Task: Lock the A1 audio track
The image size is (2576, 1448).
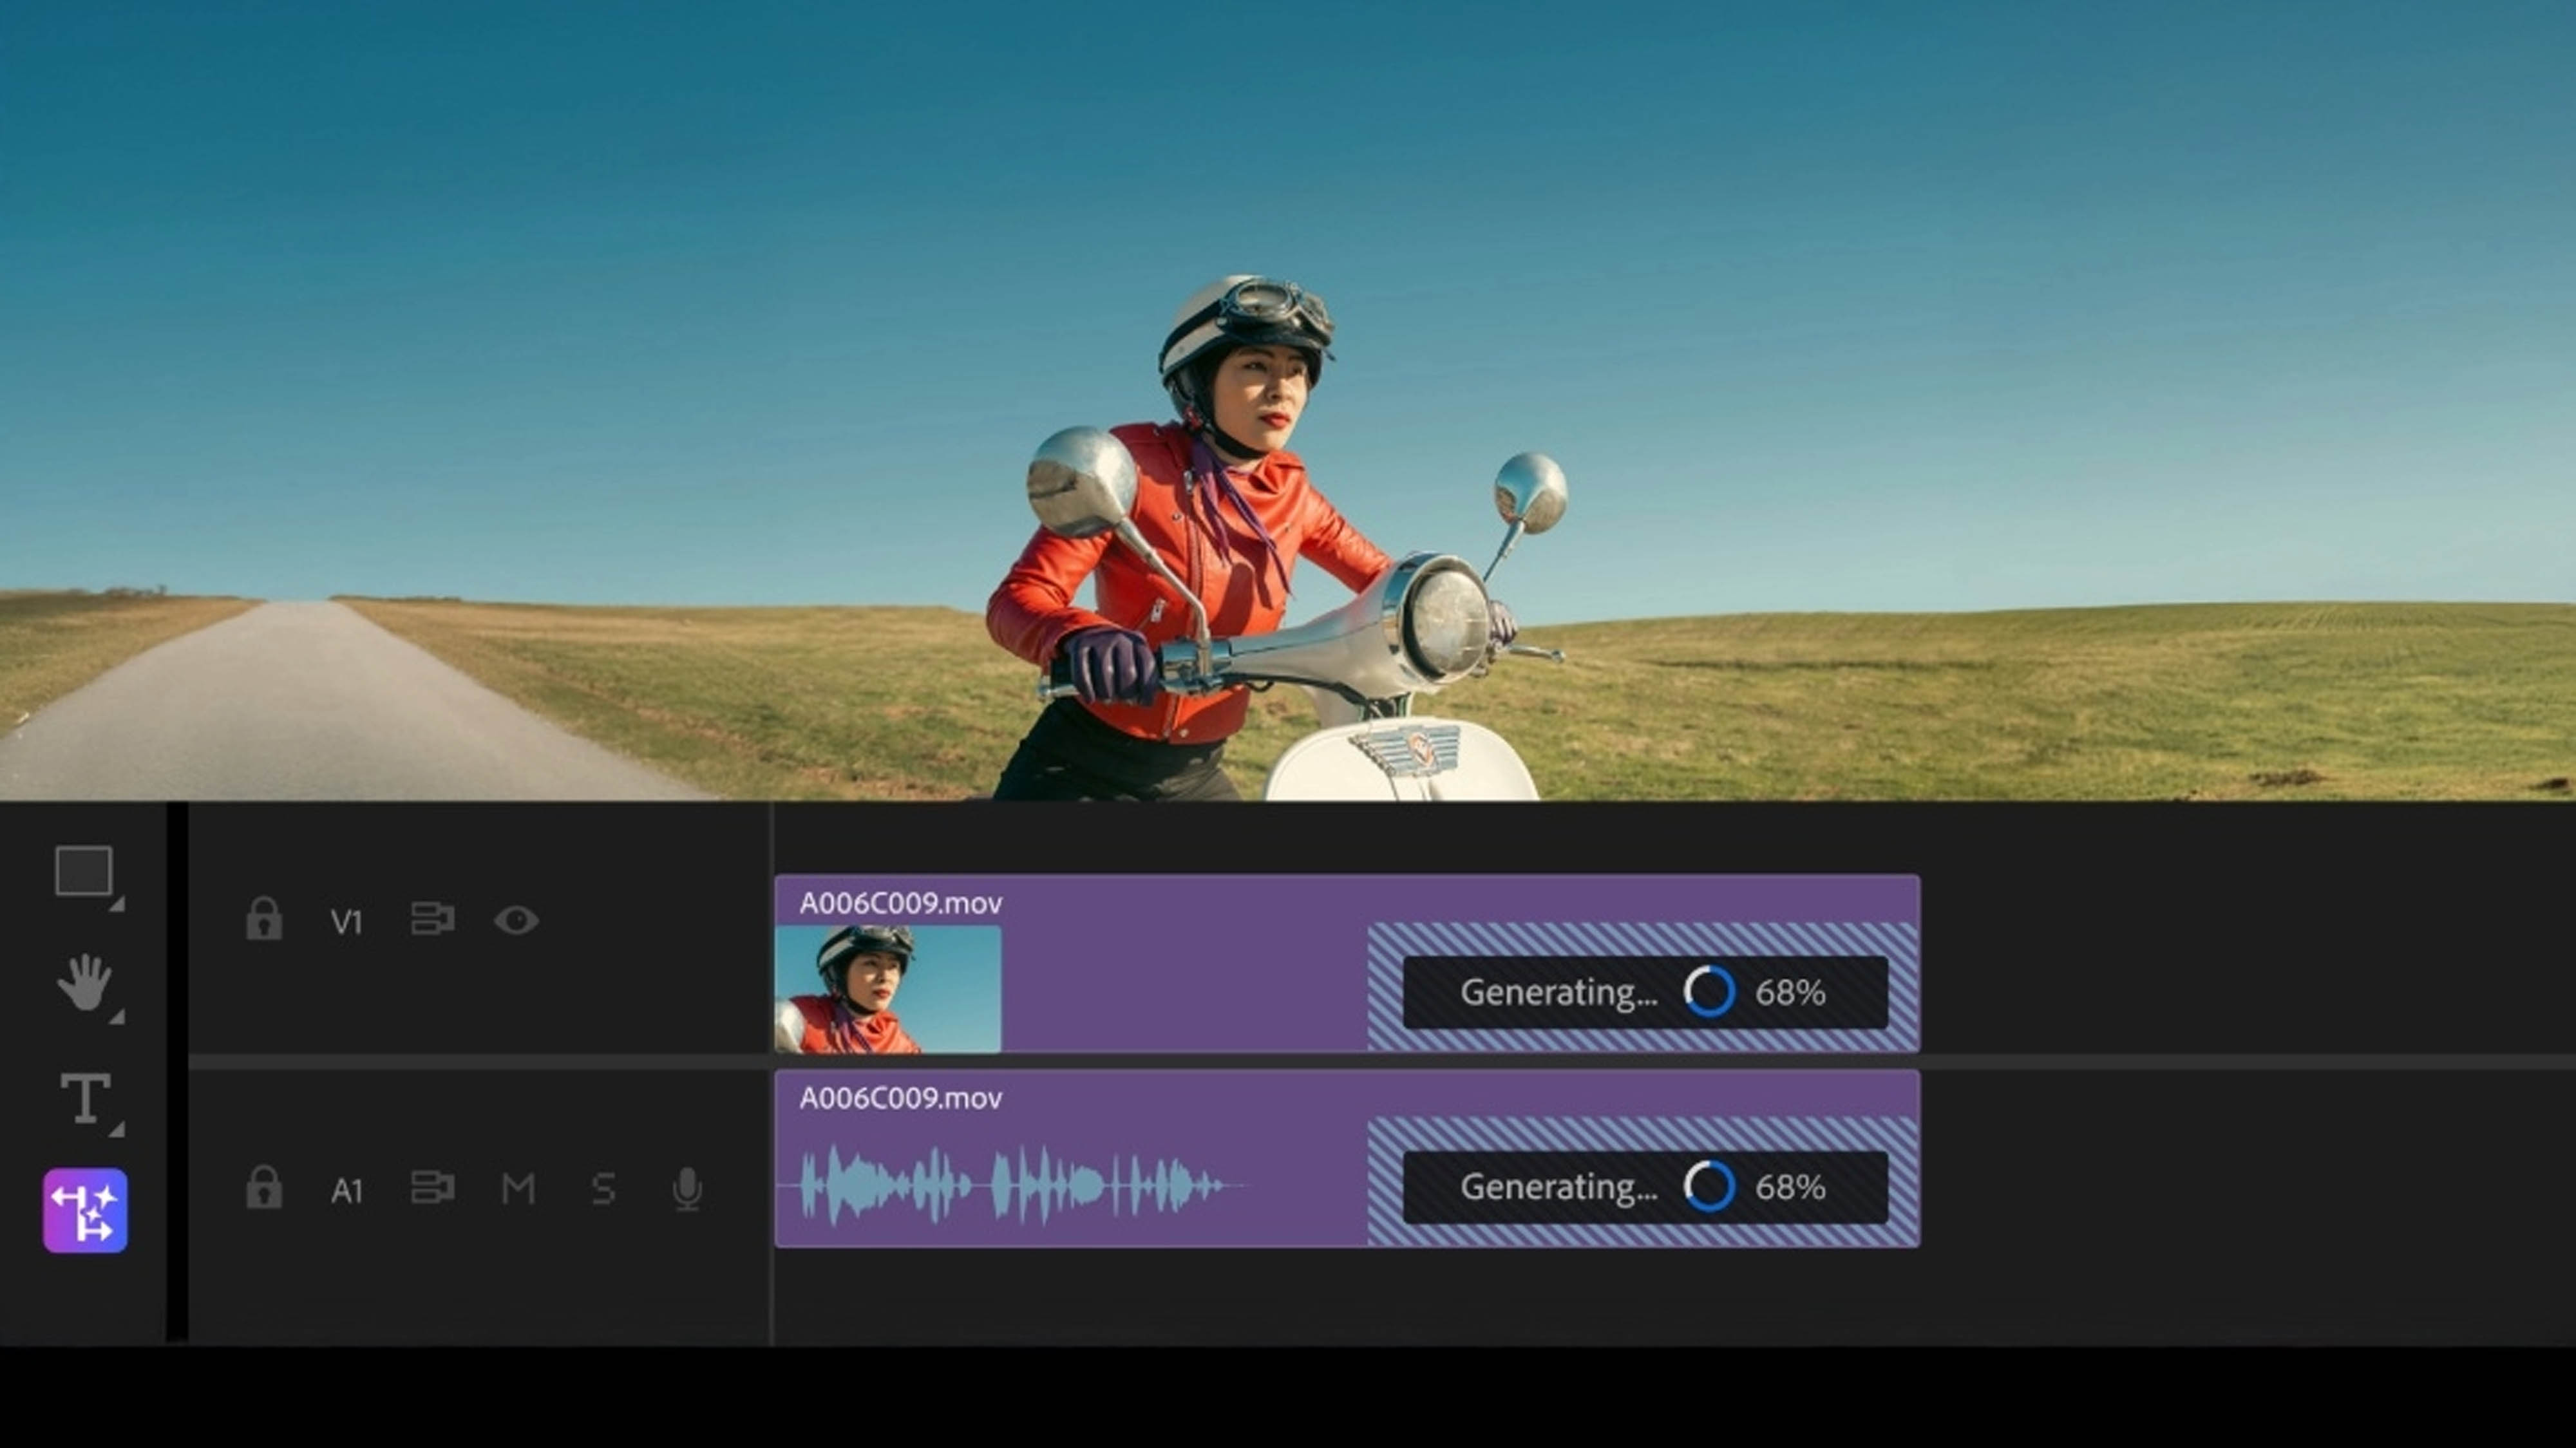Action: click(x=264, y=1190)
